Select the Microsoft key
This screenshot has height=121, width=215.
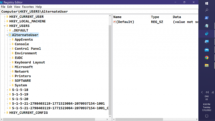24,67
